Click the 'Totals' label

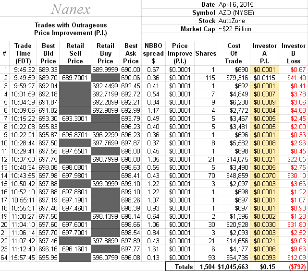(184, 267)
